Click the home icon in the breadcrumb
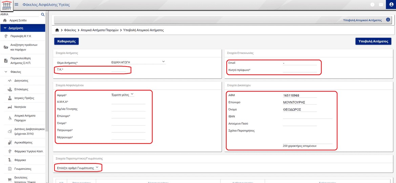The image size is (396, 183). click(x=57, y=30)
